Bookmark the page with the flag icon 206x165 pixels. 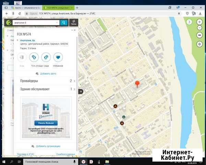point(179,13)
